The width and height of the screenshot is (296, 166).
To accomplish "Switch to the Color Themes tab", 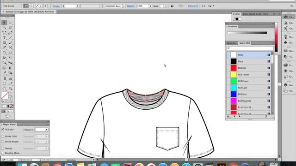I will [262, 14].
